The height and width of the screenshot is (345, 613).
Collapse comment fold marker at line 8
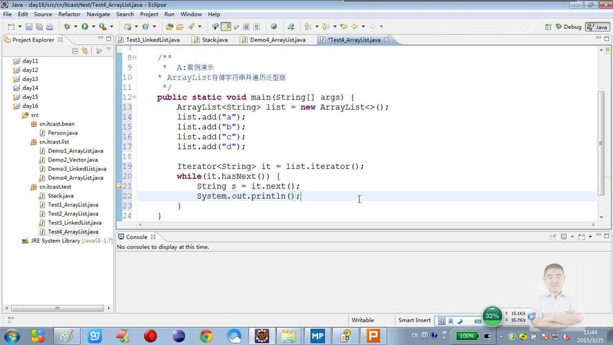(134, 57)
